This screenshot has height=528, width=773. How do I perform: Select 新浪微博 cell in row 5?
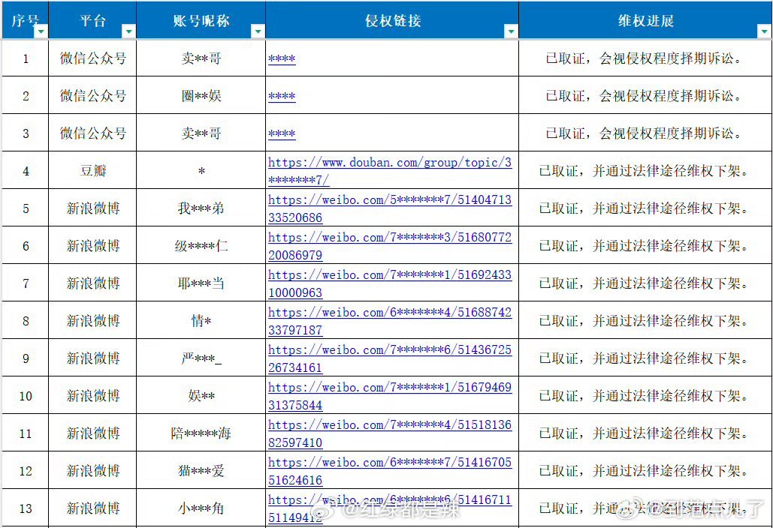(92, 208)
